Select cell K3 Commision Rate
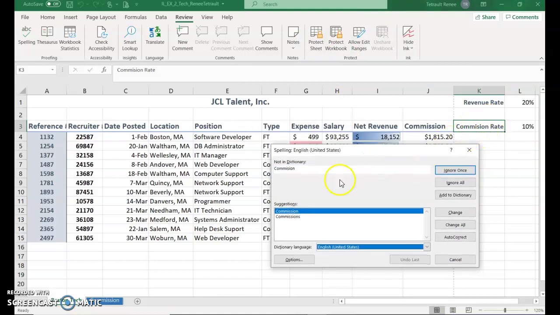The width and height of the screenshot is (560, 315). [479, 126]
